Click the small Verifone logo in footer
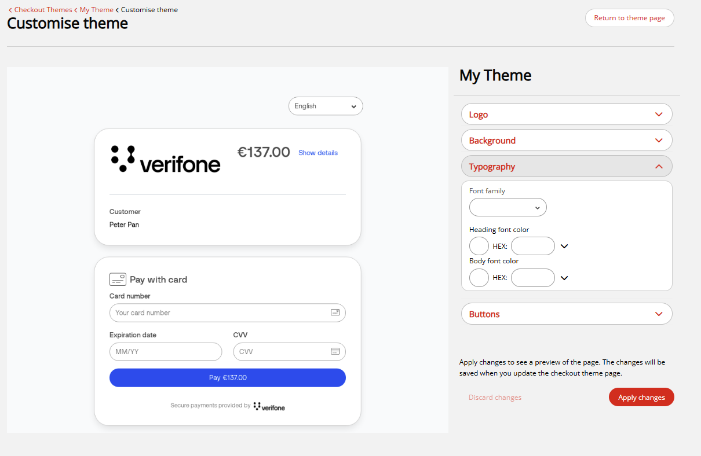Image resolution: width=701 pixels, height=456 pixels. [x=269, y=407]
